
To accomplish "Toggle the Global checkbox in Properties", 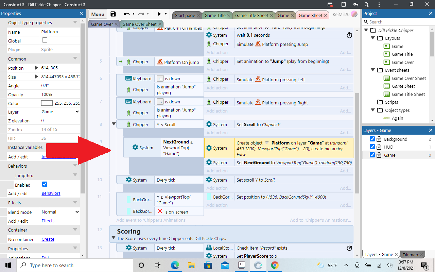I will coord(45,40).
